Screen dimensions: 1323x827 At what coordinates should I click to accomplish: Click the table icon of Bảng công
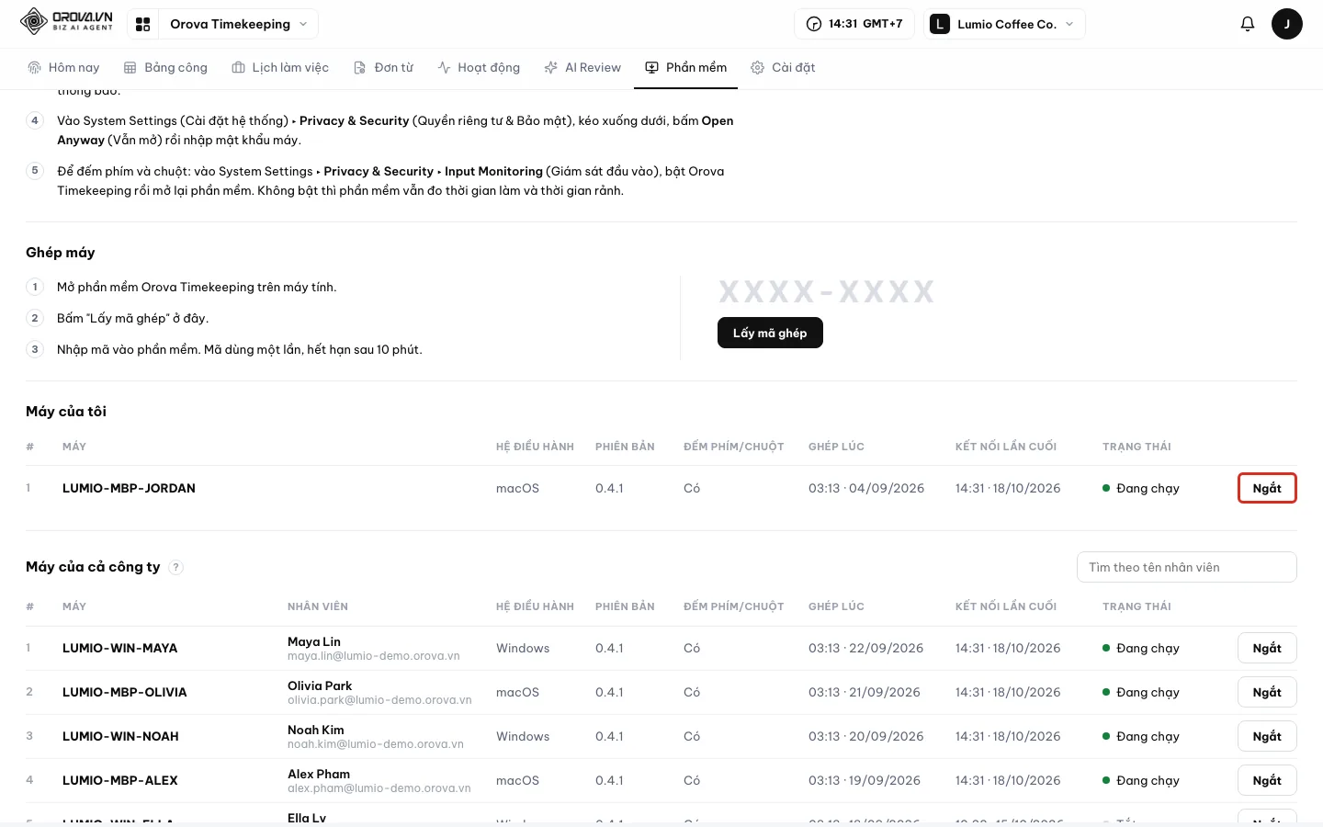130,67
